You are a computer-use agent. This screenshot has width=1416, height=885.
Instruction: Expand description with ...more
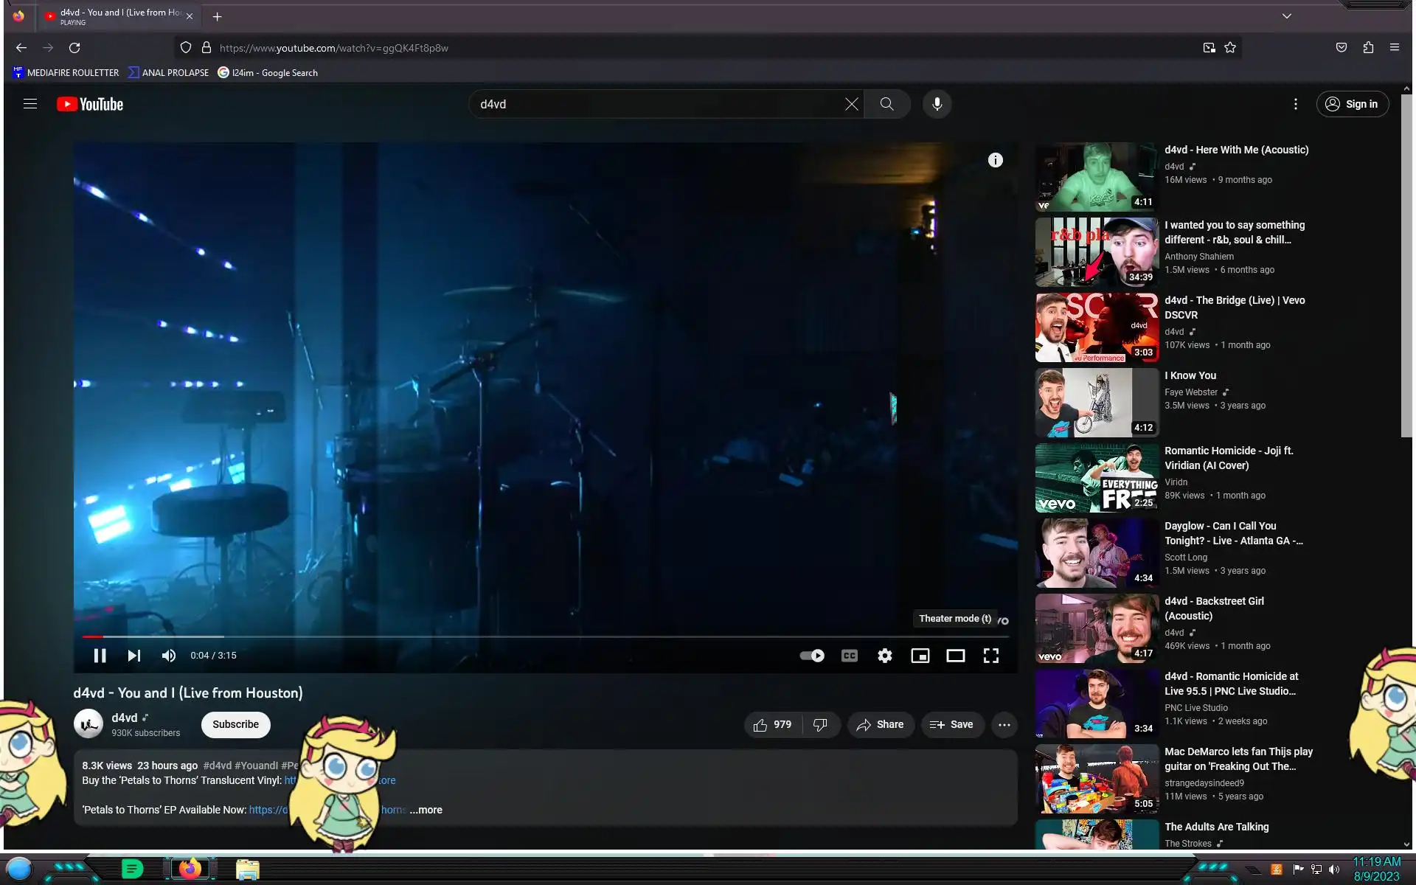pyautogui.click(x=426, y=810)
